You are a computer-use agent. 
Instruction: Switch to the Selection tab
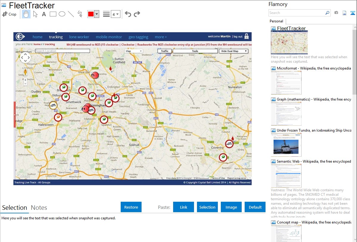pos(15,208)
